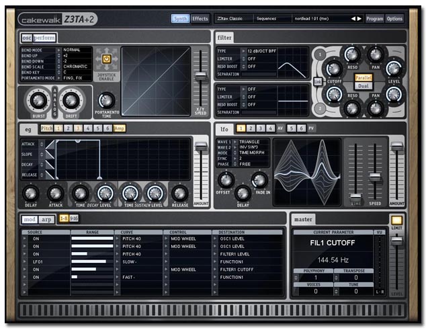This screenshot has height=330, width=426.
Task: Go to previous preset with left arrow
Action: click(x=353, y=19)
